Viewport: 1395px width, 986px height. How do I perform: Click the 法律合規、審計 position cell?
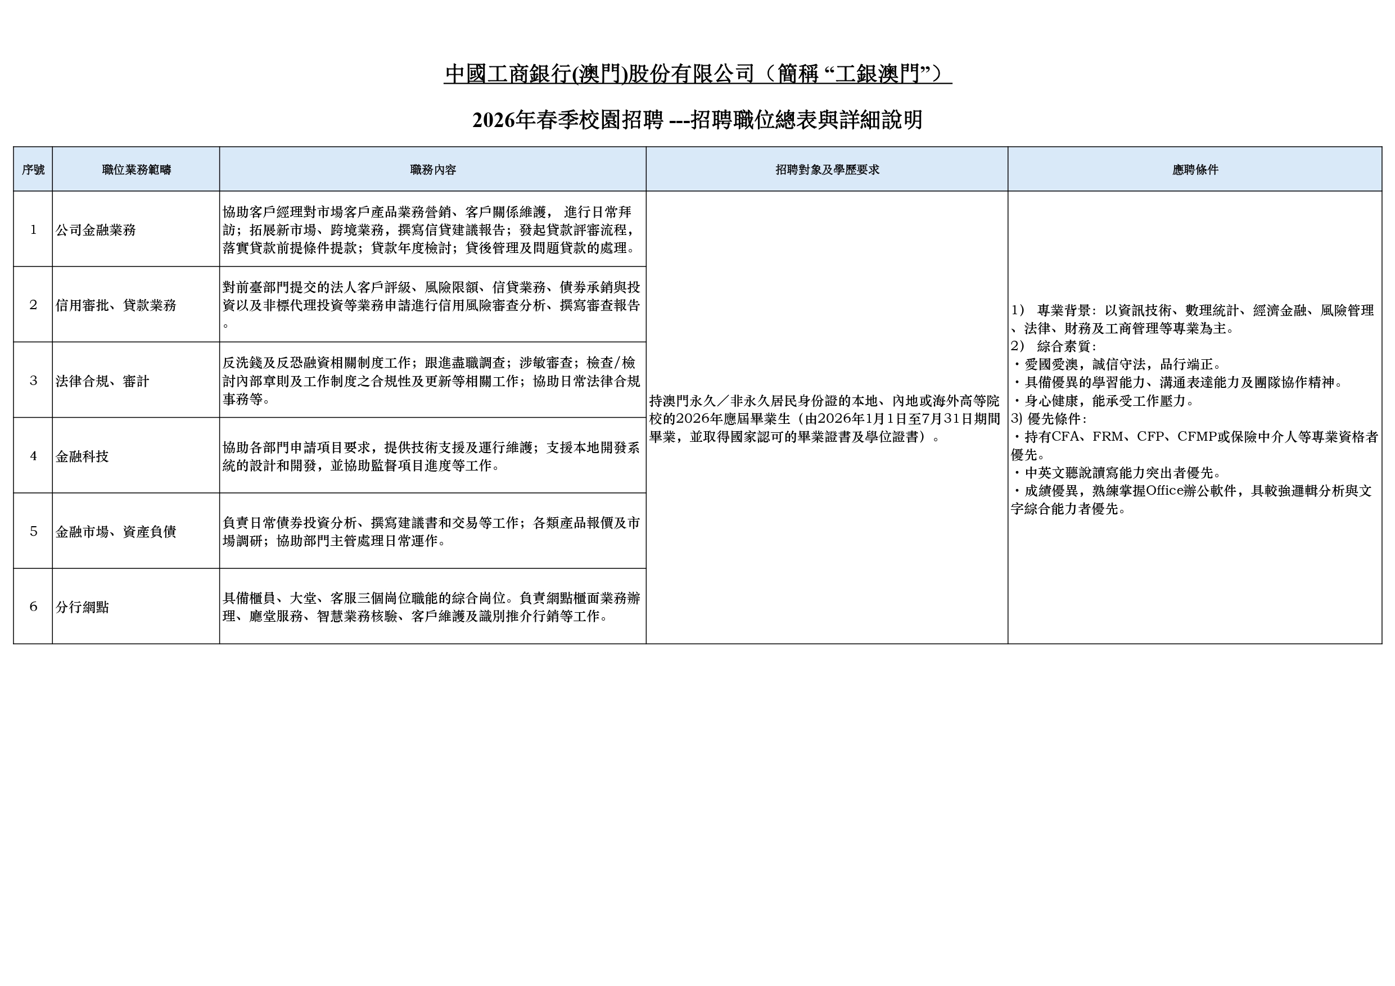102,381
